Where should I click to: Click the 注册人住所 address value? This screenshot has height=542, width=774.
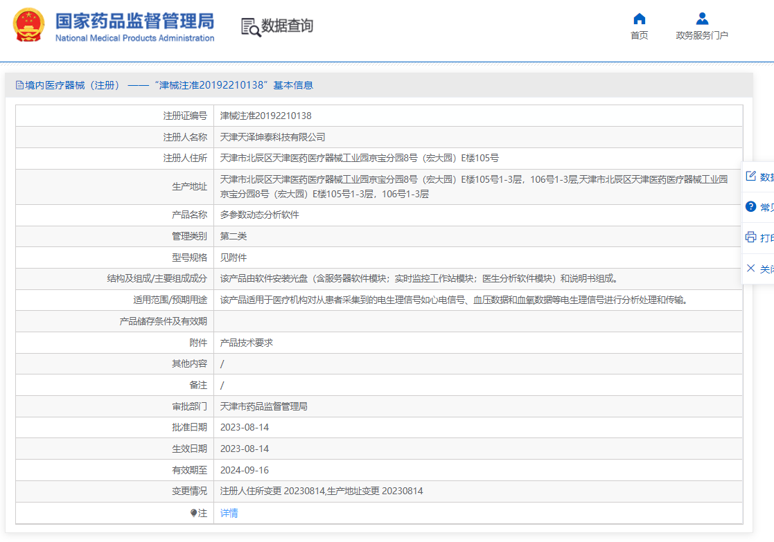(360, 159)
